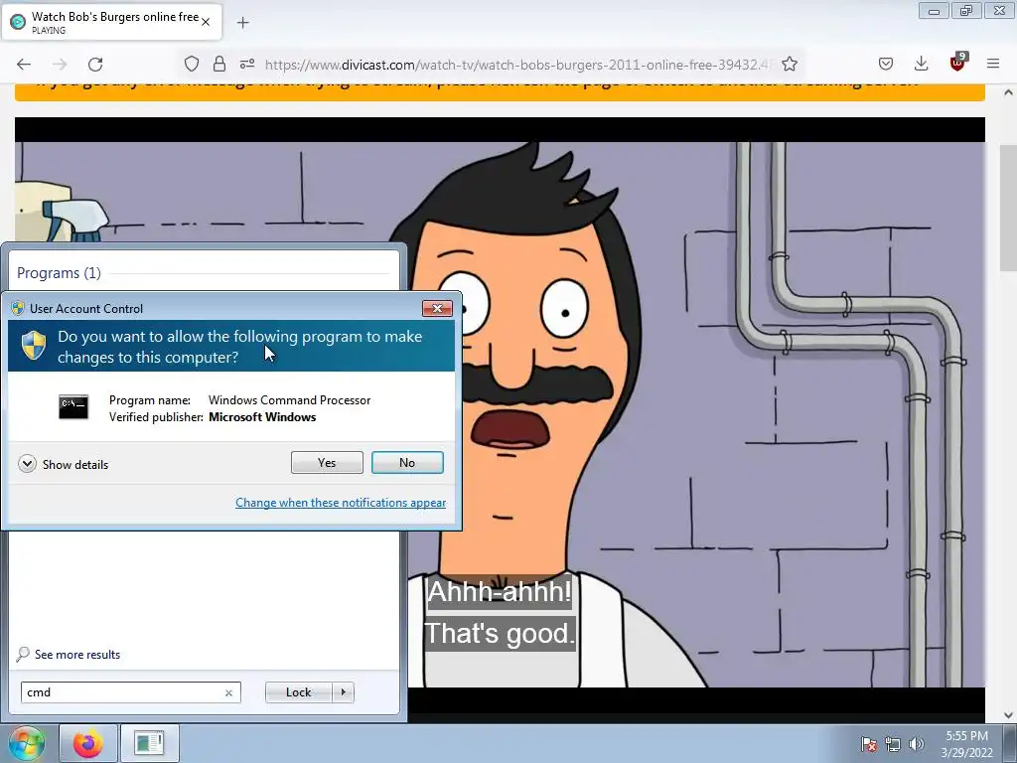
Task: Click Yes in User Account Control
Action: pos(327,463)
